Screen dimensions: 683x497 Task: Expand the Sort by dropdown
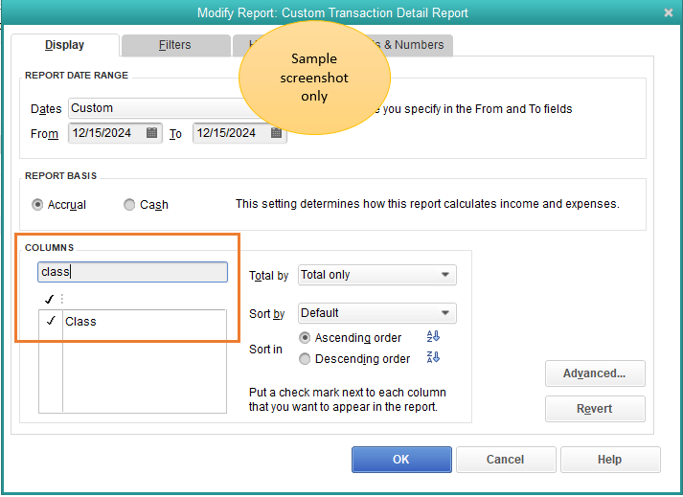(377, 313)
